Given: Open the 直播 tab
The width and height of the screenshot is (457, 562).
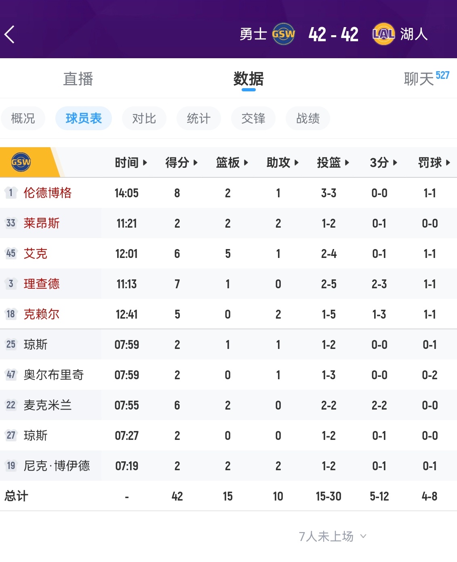Looking at the screenshot, I should (78, 79).
